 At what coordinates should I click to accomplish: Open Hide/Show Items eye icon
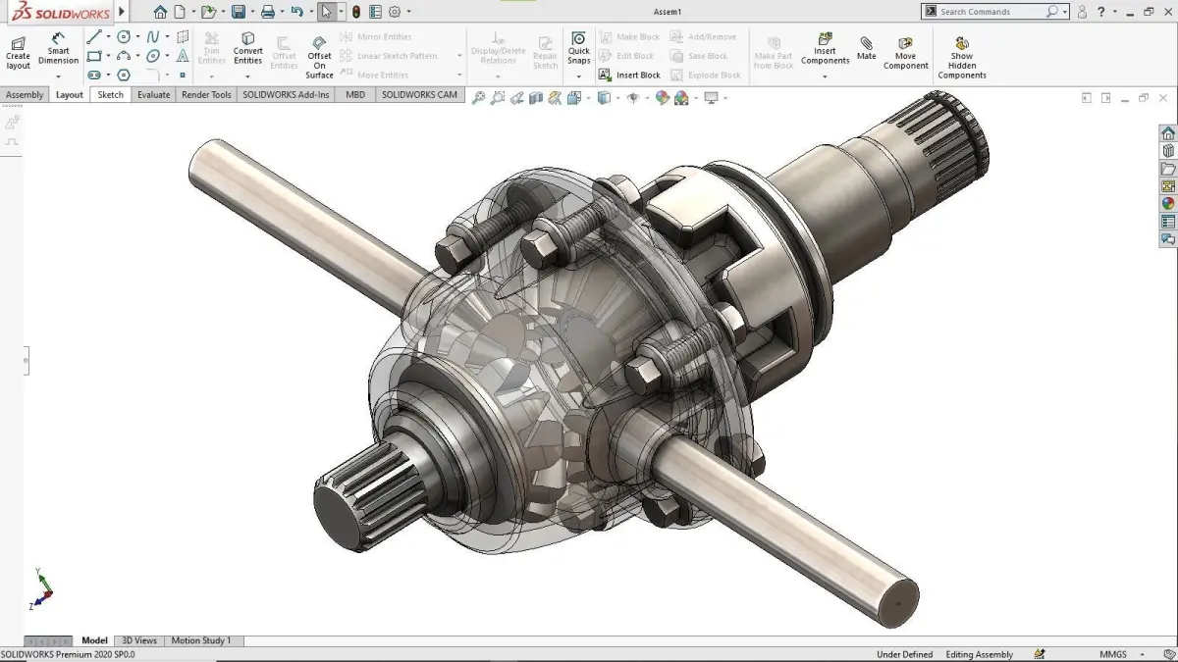pos(633,97)
